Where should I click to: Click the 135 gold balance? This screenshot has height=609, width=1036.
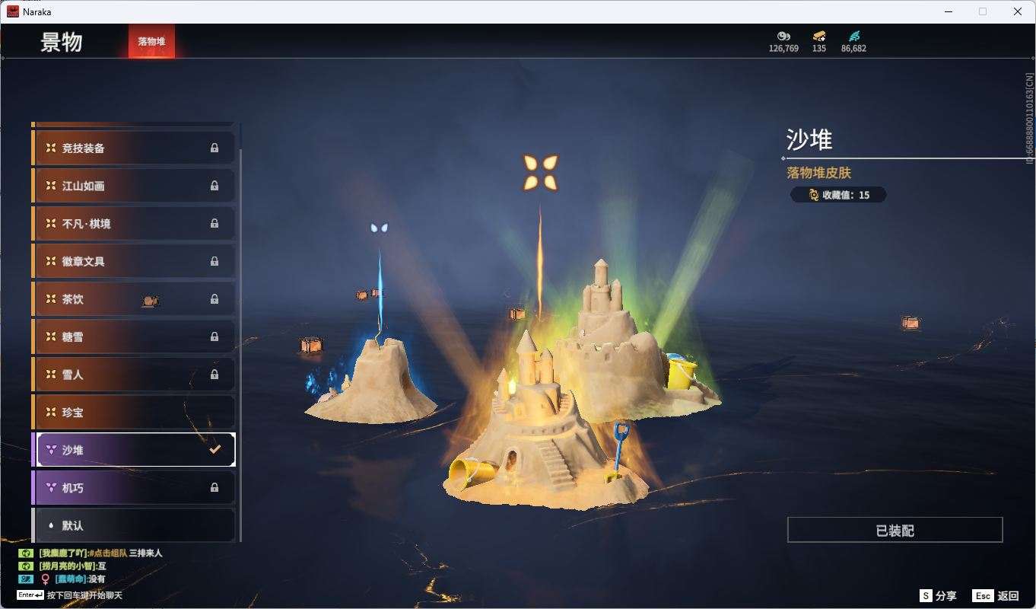[819, 48]
